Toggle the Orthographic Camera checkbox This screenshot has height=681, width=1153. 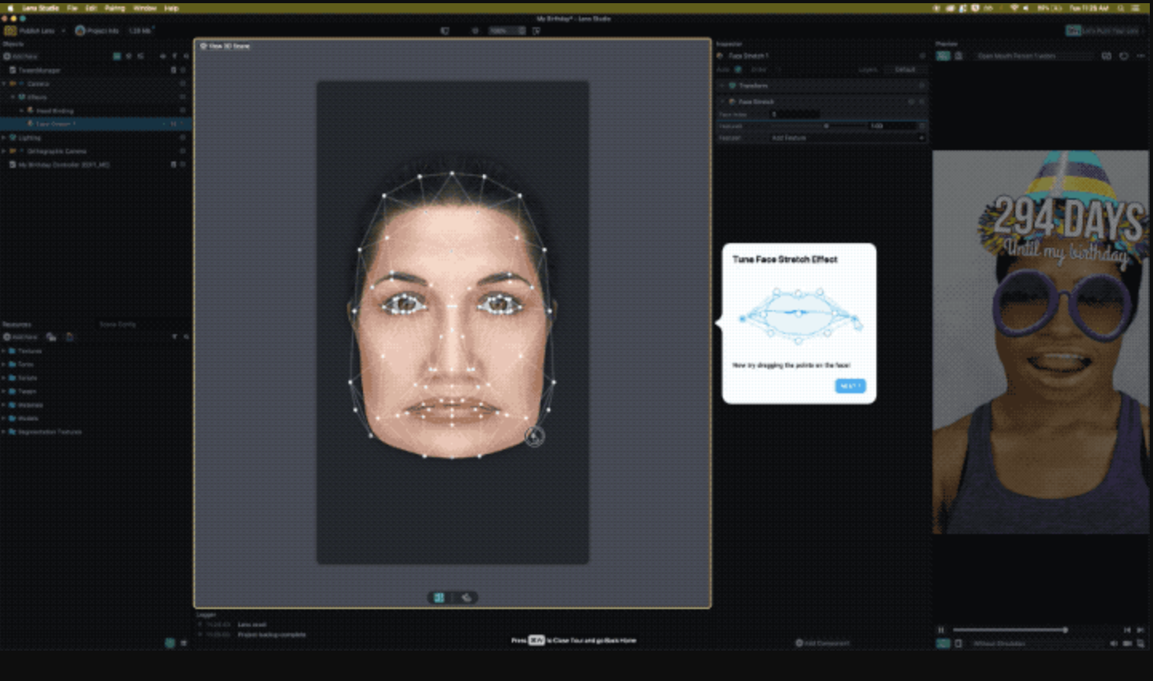(183, 151)
